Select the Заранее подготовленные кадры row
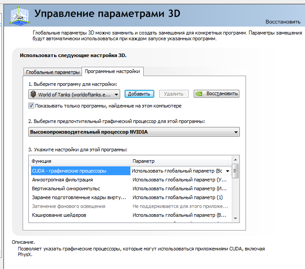This screenshot has width=305, height=269. coord(130,197)
